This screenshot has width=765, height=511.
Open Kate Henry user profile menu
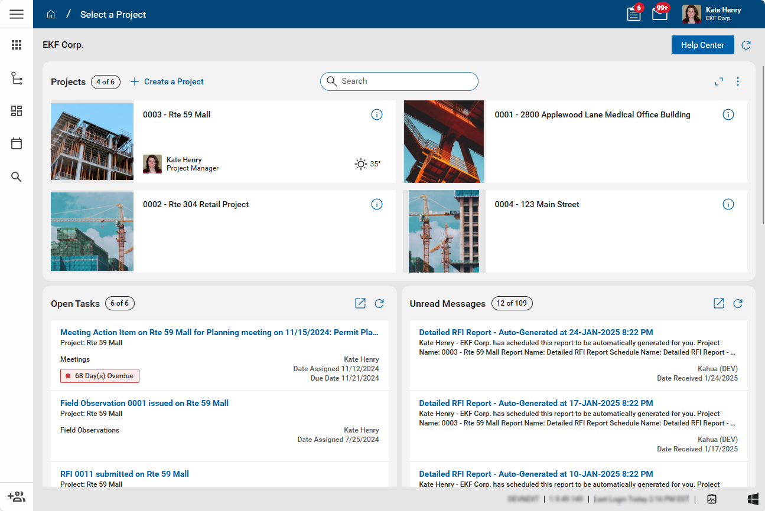point(712,14)
